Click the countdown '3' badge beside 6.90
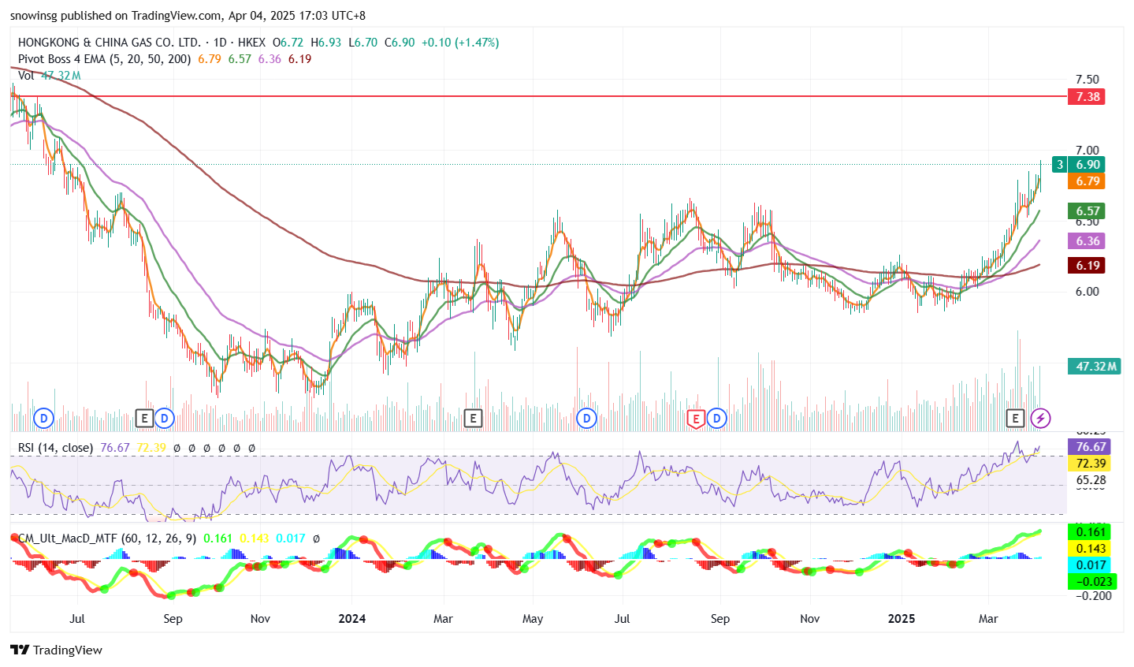Screen dimensions: 1134x667 (x=1060, y=165)
